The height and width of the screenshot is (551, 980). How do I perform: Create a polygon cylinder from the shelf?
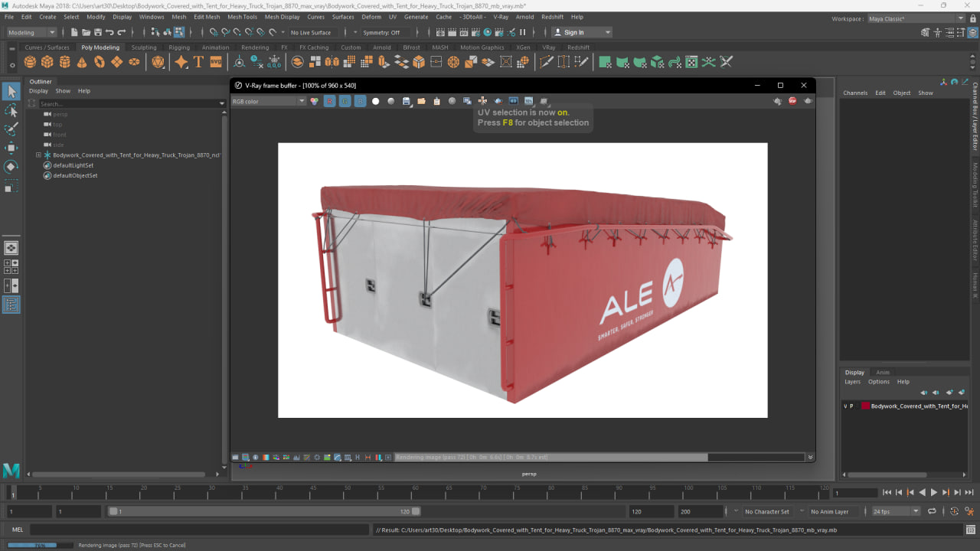65,62
